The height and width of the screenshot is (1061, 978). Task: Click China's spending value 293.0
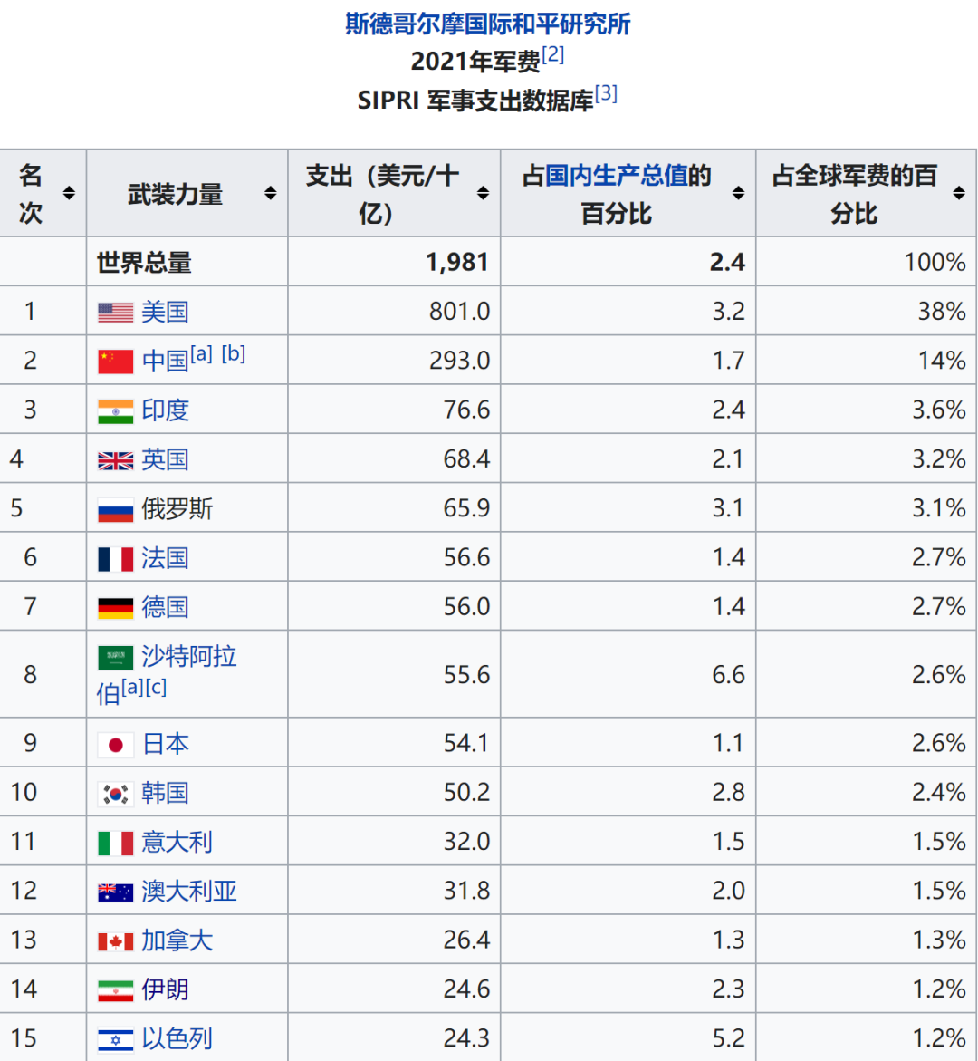click(459, 361)
